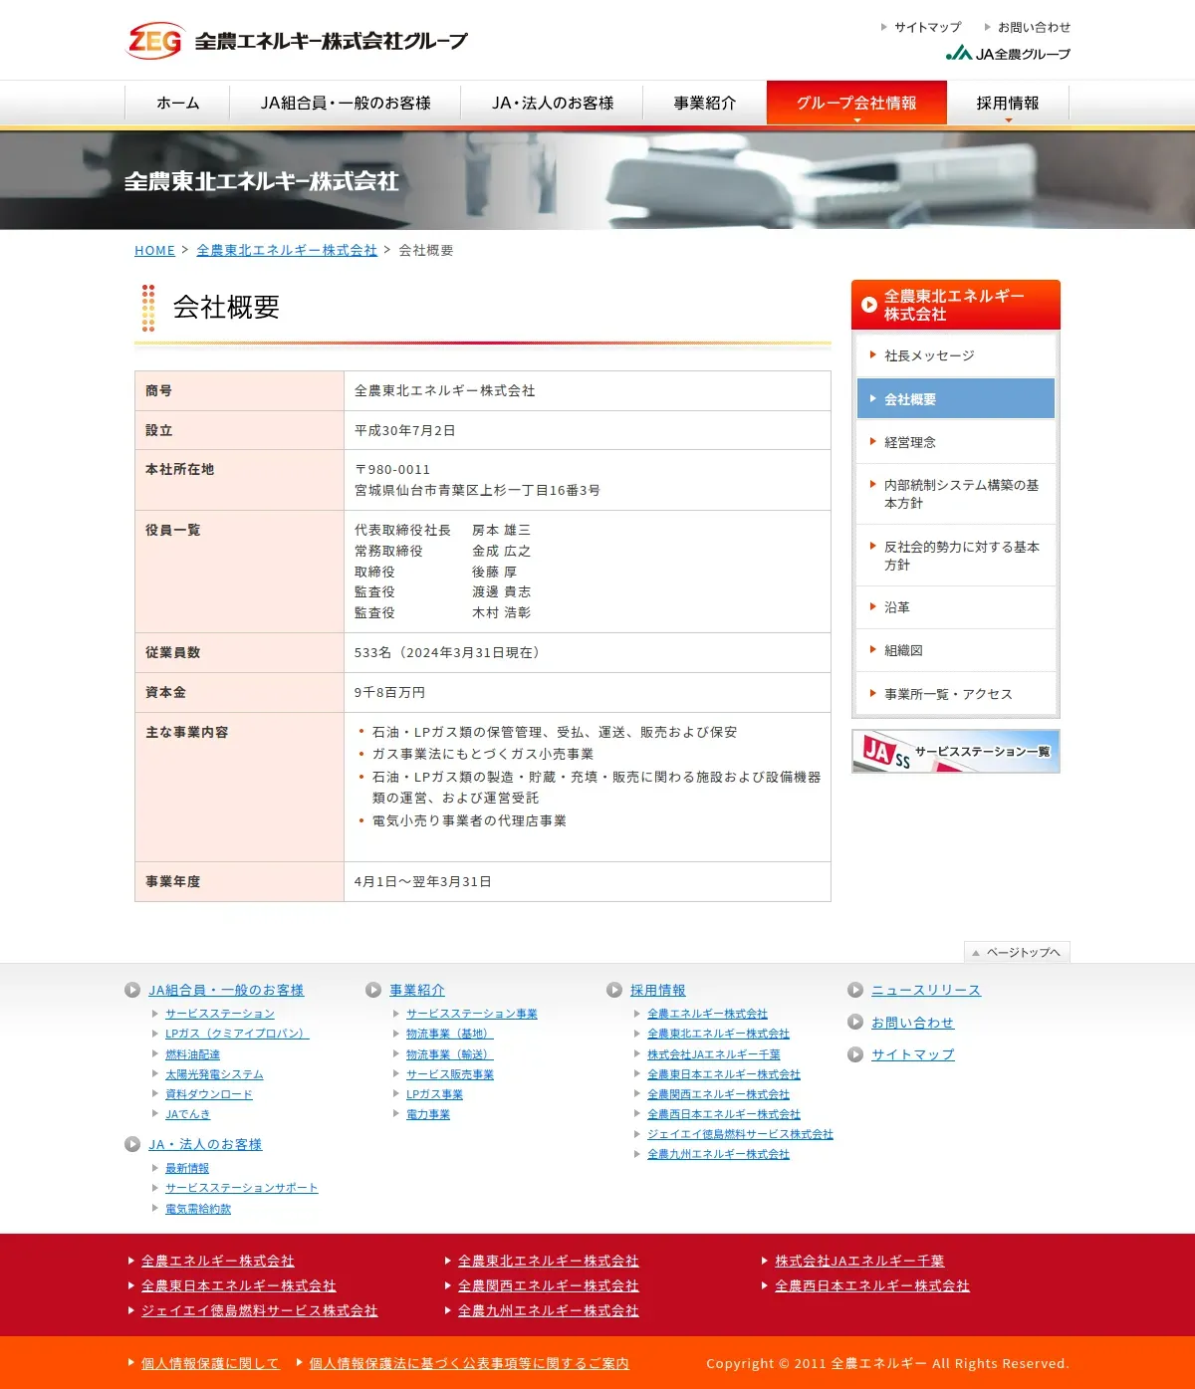This screenshot has height=1389, width=1195.
Task: Open footer link 最新情報
Action: pos(187,1168)
